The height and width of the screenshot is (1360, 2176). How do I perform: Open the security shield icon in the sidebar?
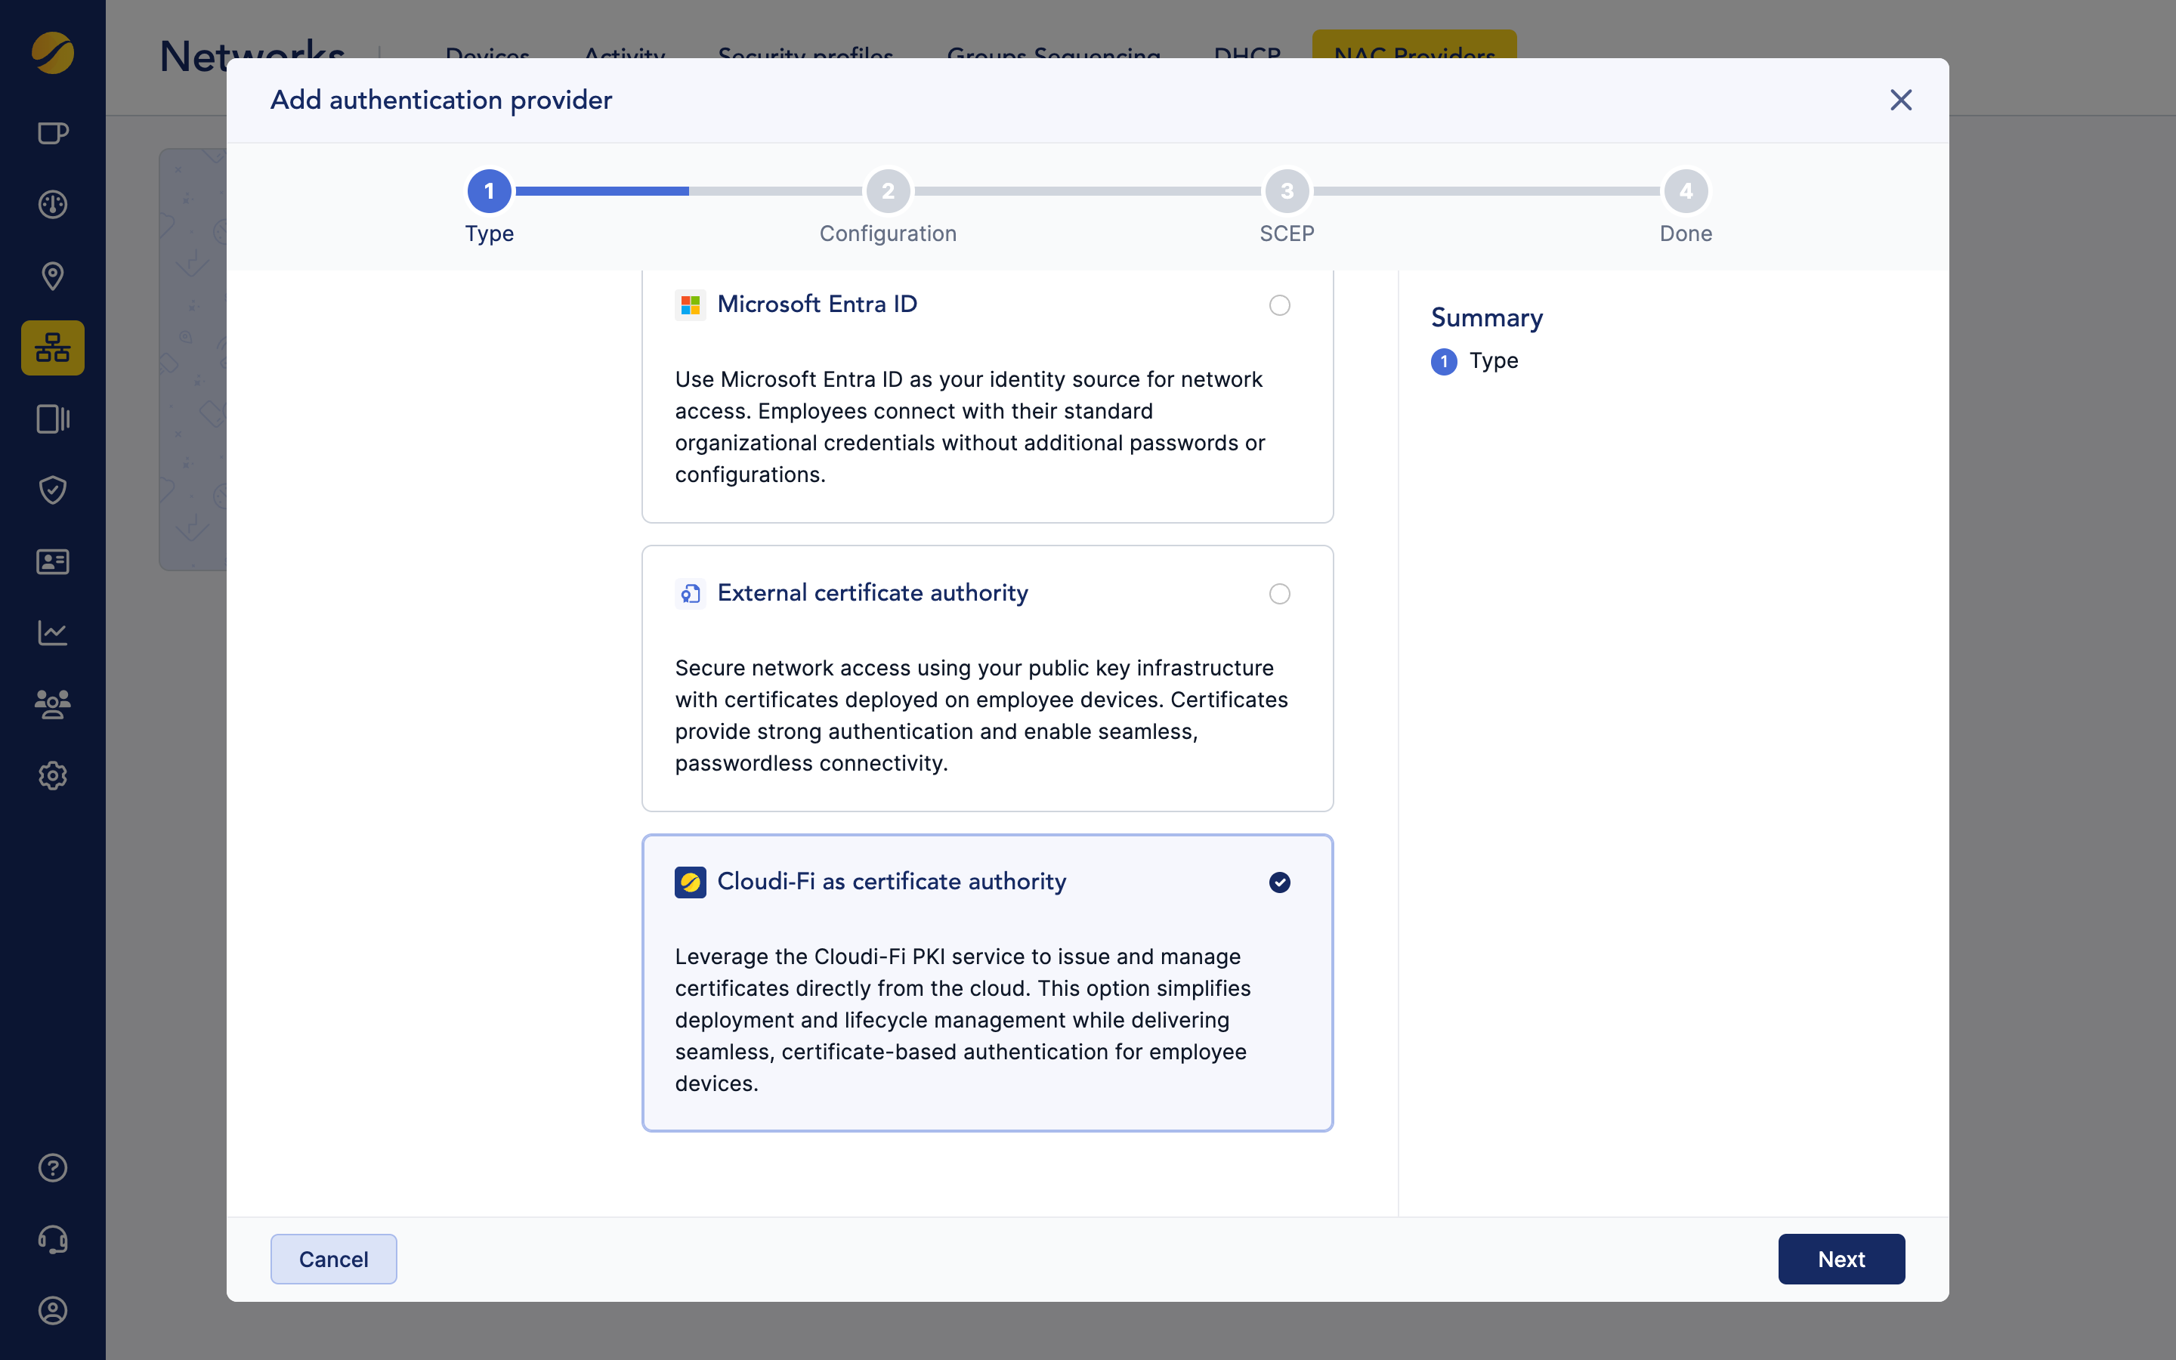52,490
